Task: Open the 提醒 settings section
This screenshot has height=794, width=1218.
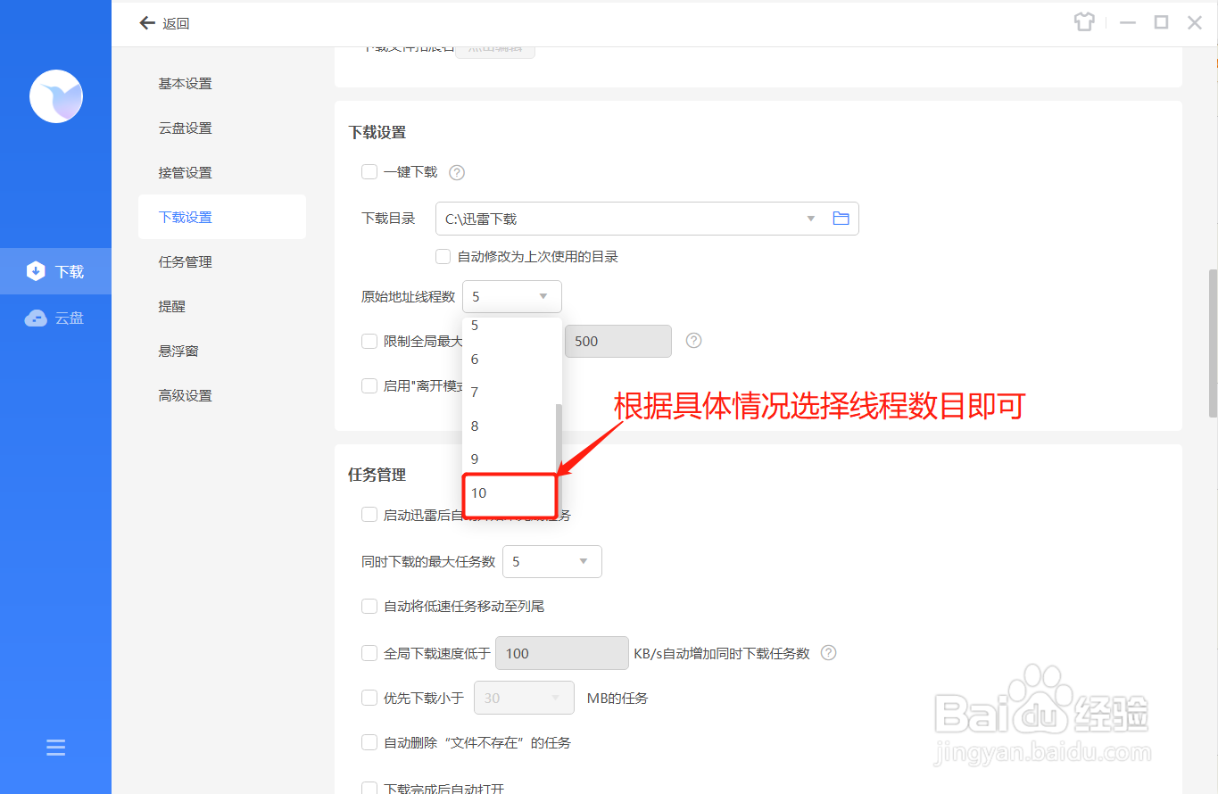Action: [x=172, y=307]
